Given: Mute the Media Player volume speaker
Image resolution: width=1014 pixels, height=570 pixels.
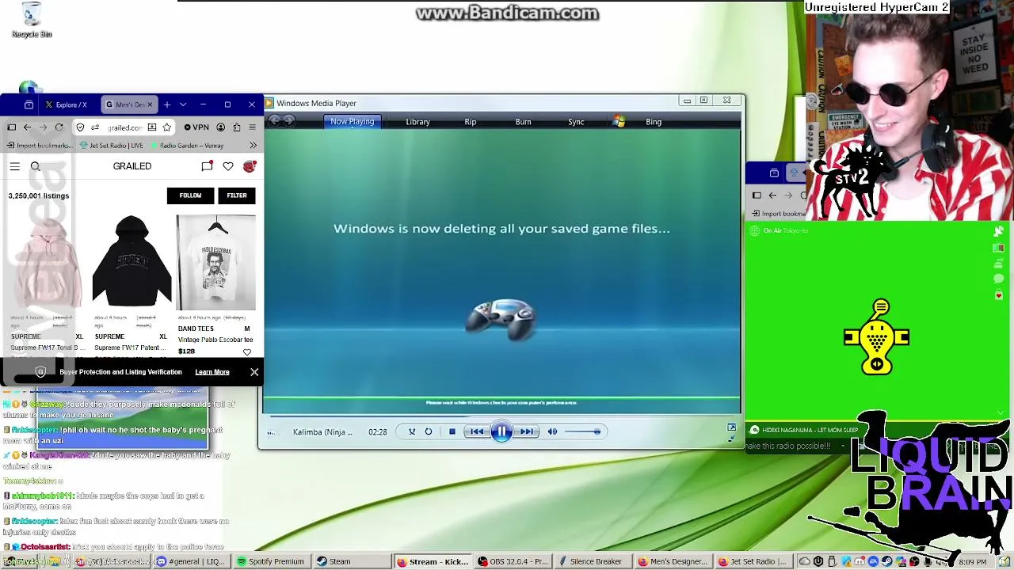Looking at the screenshot, I should 552,431.
